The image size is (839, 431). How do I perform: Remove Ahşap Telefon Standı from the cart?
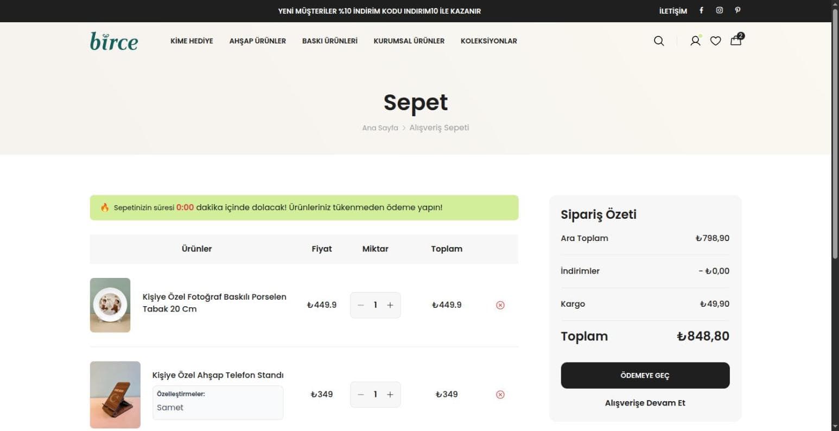[x=500, y=395]
